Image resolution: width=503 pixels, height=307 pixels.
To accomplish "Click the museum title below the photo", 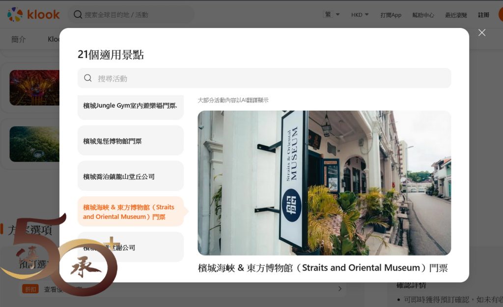I will pos(323,268).
